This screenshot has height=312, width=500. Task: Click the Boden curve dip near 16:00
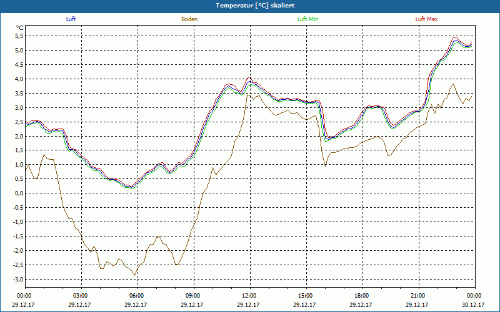[325, 166]
